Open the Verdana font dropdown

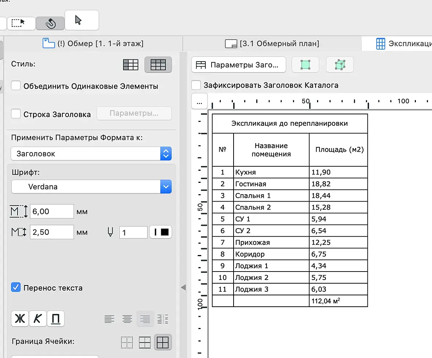(91, 187)
